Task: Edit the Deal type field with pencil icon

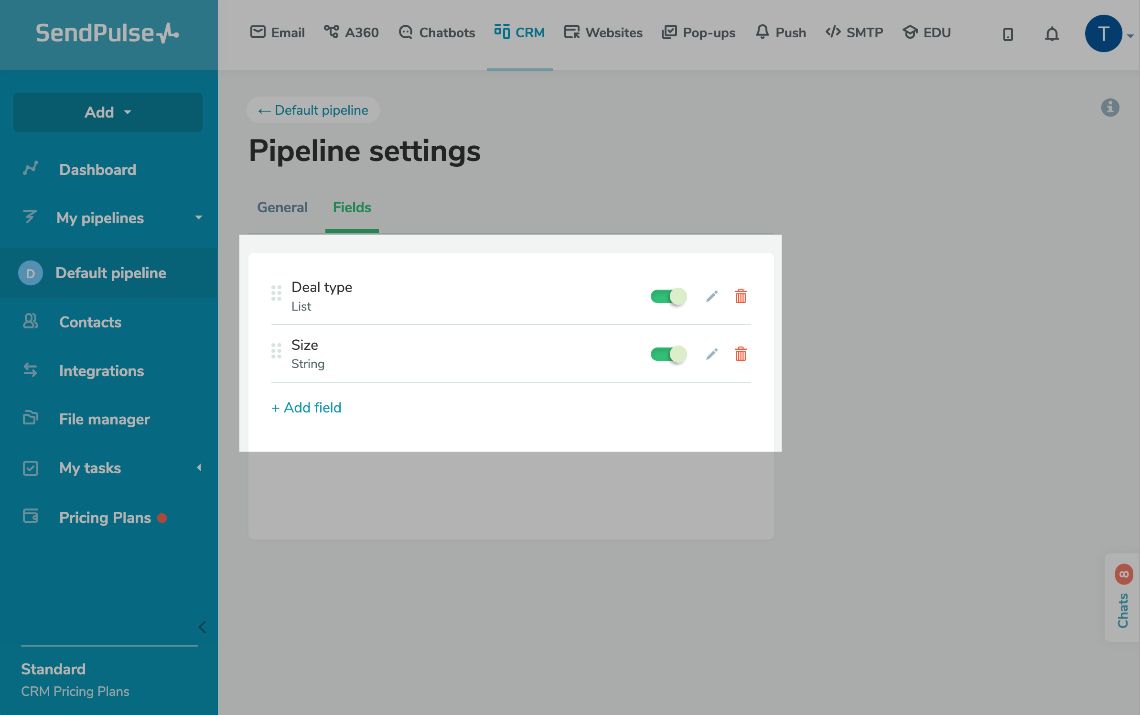Action: (712, 296)
